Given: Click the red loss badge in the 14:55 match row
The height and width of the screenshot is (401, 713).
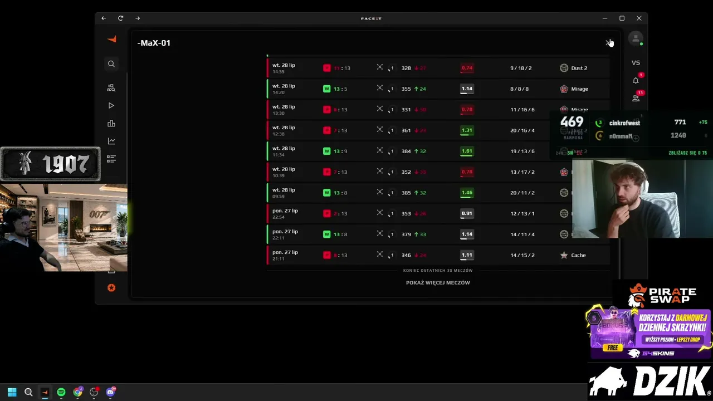Looking at the screenshot, I should (x=327, y=68).
